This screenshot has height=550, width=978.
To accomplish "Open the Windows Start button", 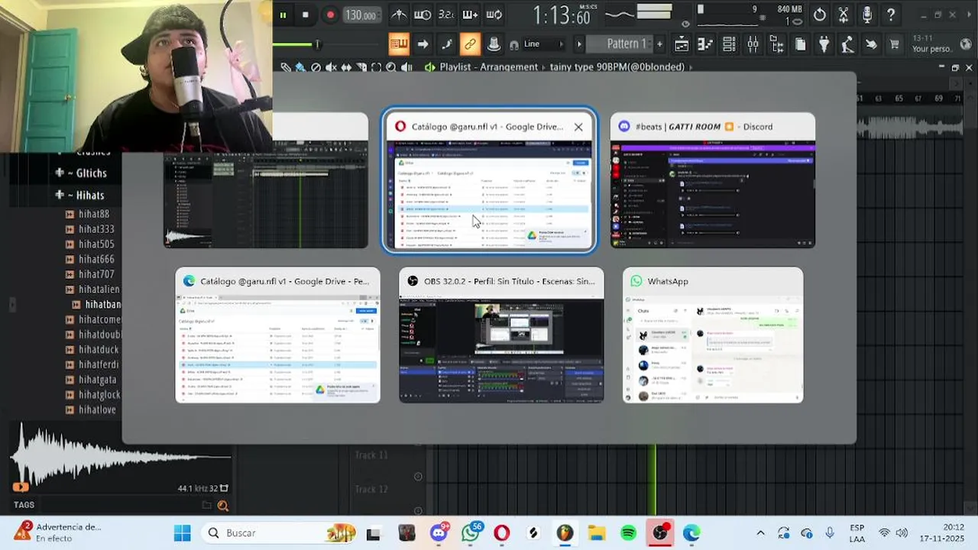I will (182, 533).
